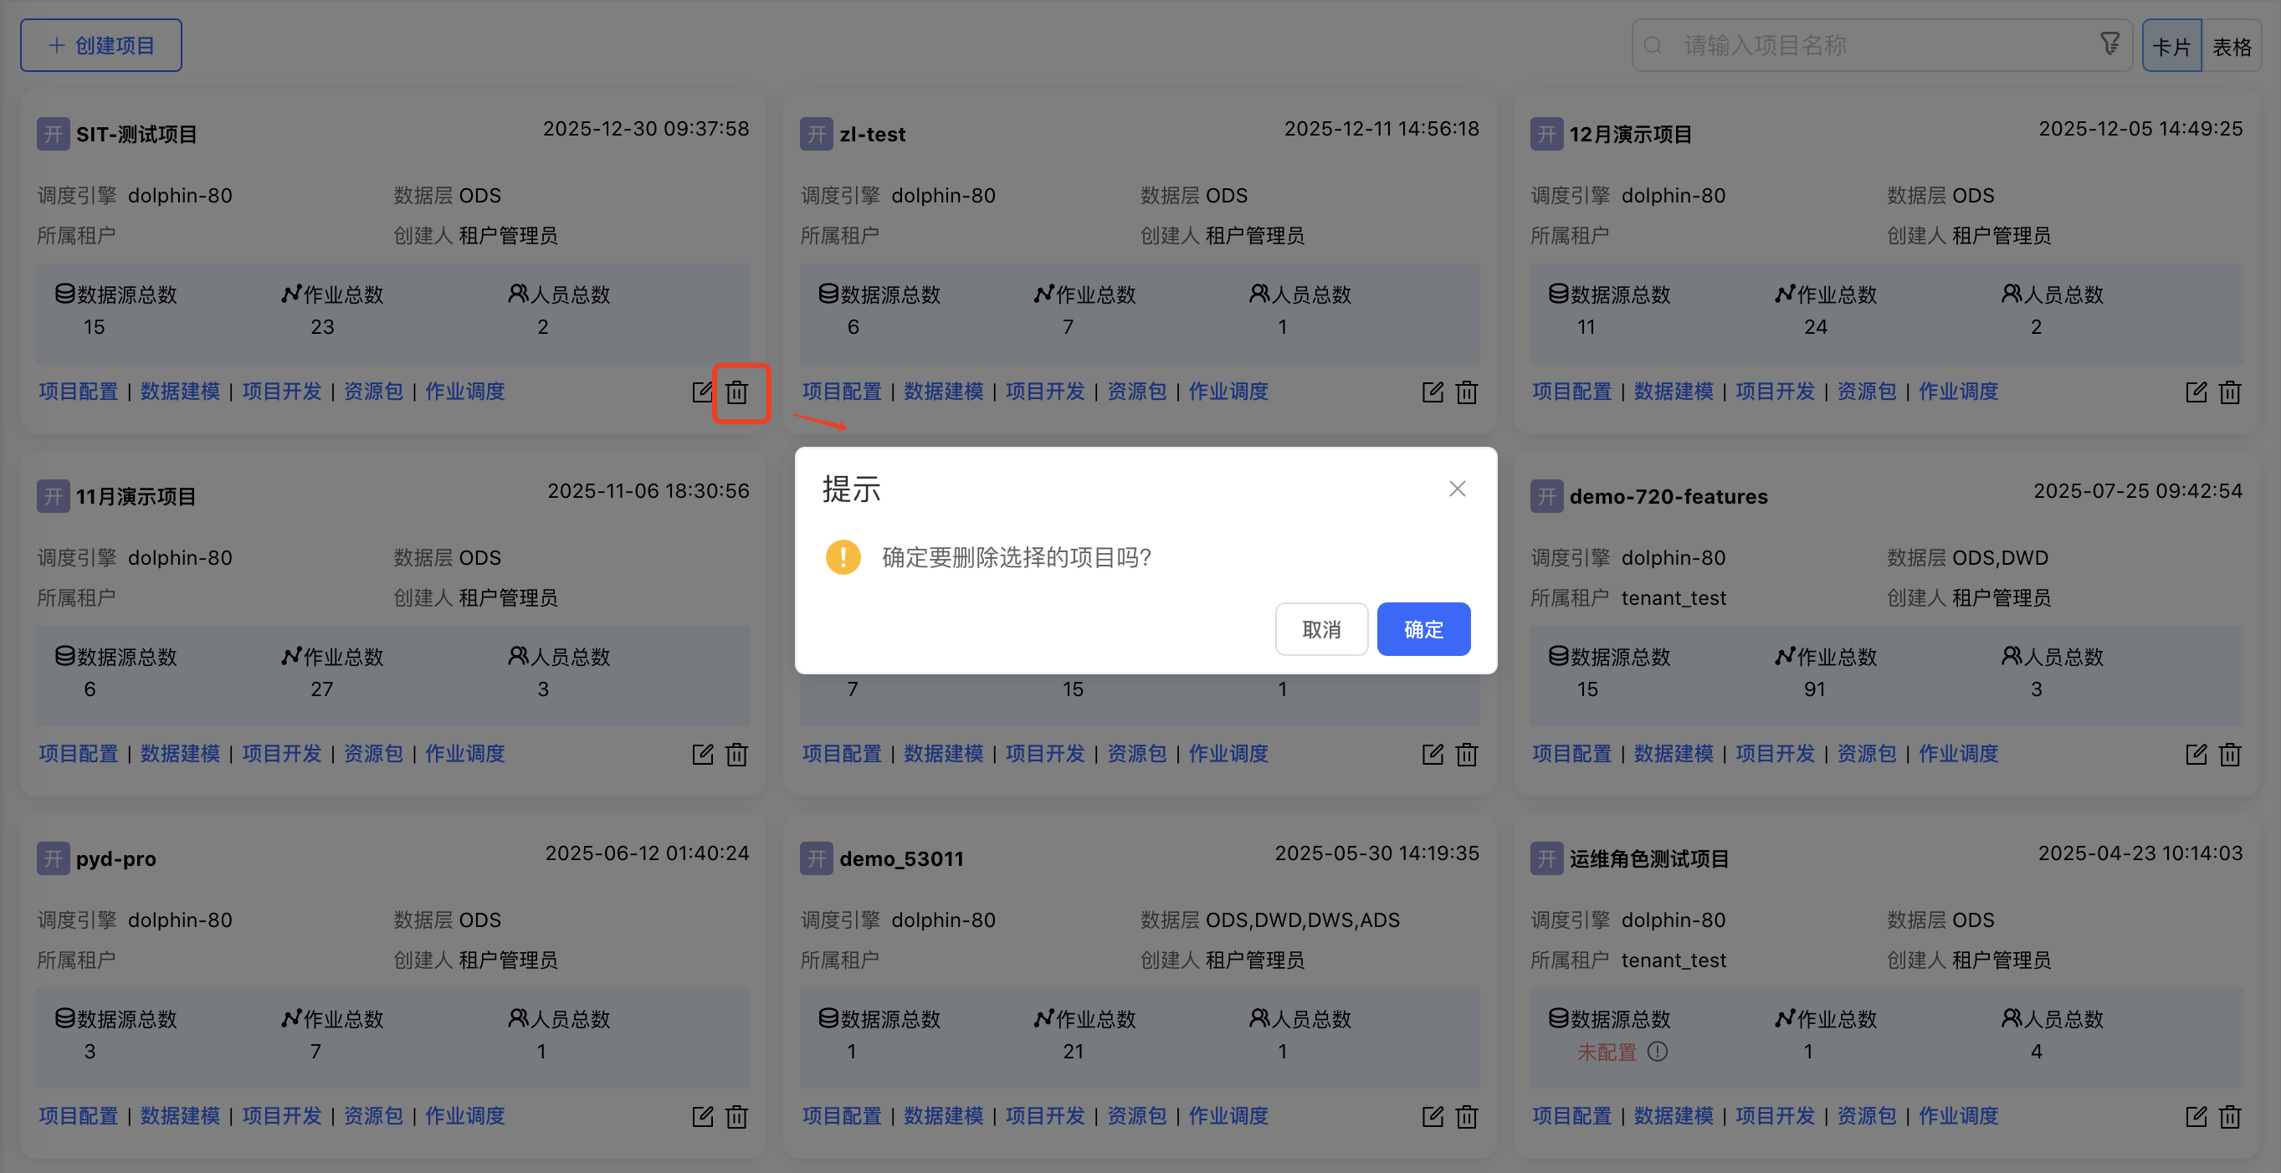Image resolution: width=2281 pixels, height=1173 pixels.
Task: Click 创建项目 button
Action: click(101, 45)
